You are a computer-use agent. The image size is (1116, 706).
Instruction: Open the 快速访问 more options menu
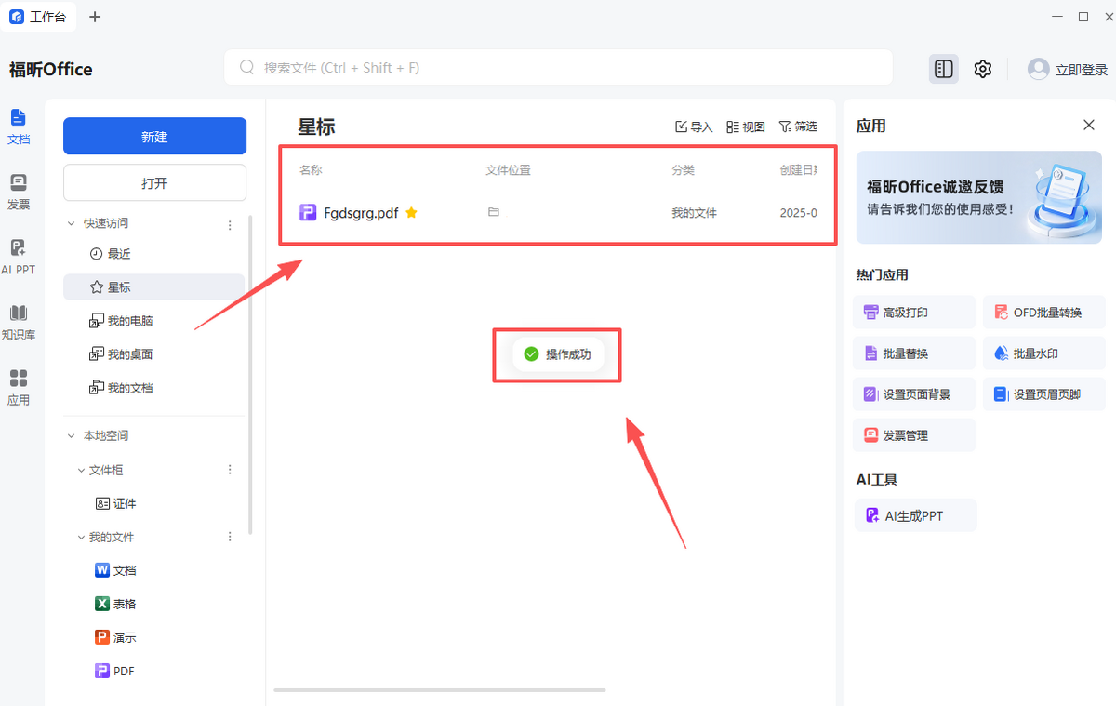tap(230, 224)
